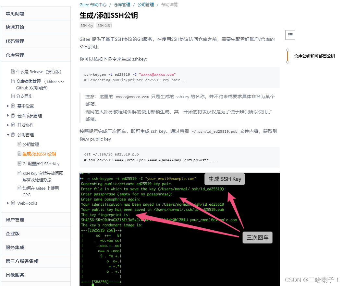343x286 pixels.
Task: Go to Gitee 帮助中心 breadcrumb link
Action: 93,5
